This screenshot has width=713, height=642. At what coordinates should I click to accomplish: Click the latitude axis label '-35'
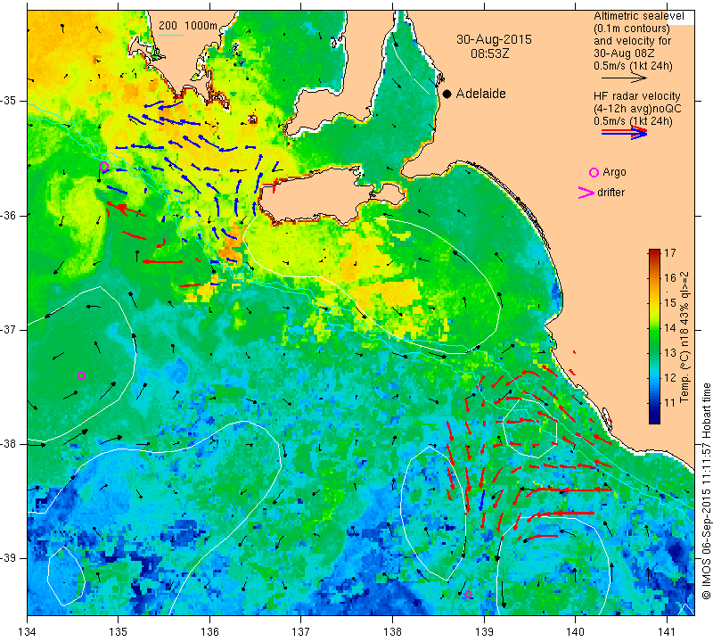9,101
